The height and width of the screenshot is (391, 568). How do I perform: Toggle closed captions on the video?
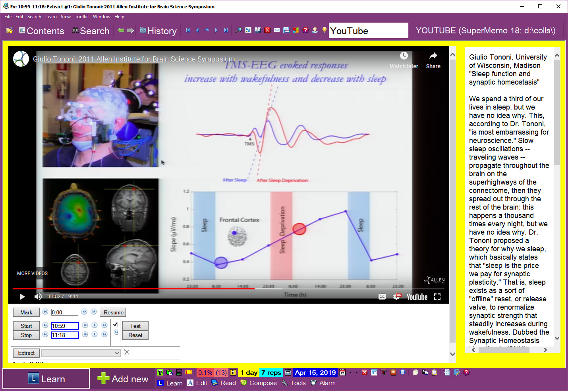(382, 297)
